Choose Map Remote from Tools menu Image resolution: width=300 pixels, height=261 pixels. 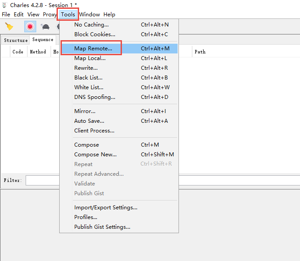[93, 49]
